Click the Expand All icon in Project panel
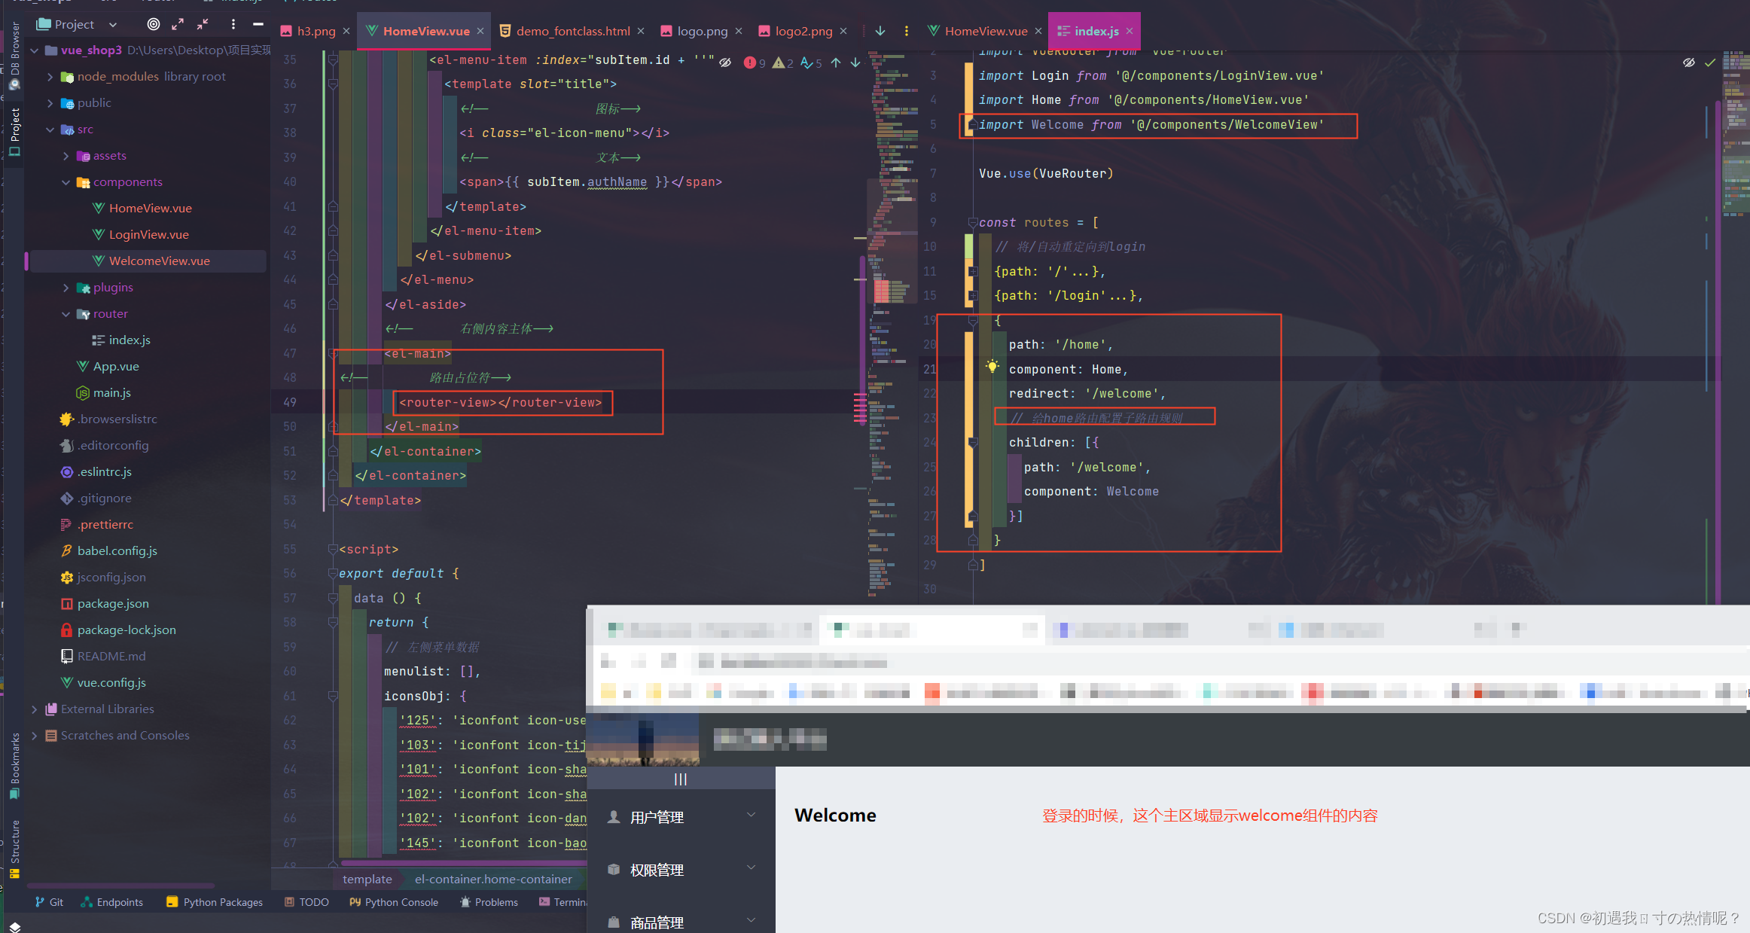The width and height of the screenshot is (1750, 933). tap(178, 24)
